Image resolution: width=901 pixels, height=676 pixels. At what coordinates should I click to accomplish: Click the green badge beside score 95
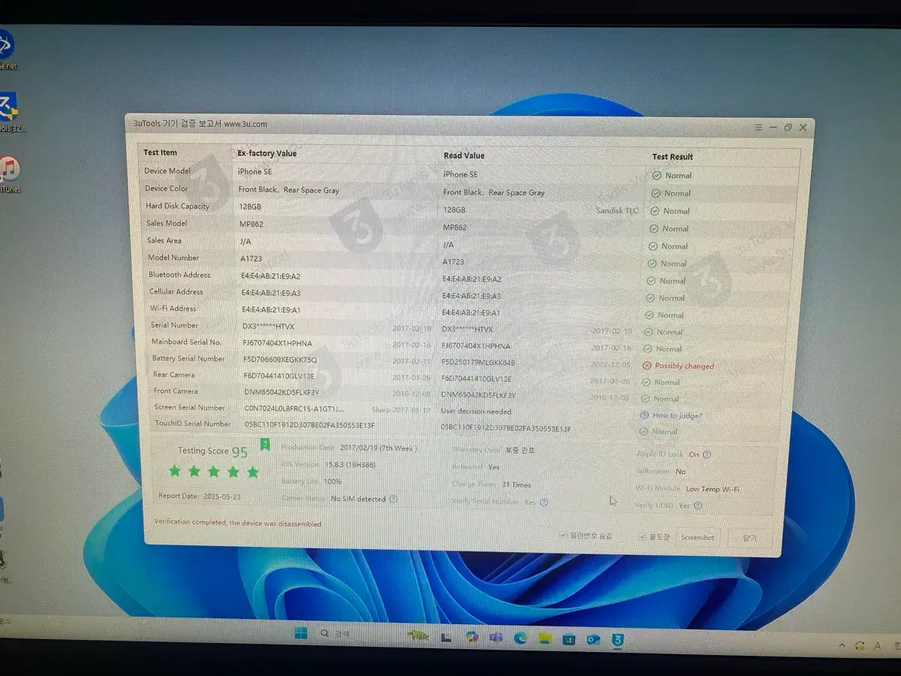(264, 445)
